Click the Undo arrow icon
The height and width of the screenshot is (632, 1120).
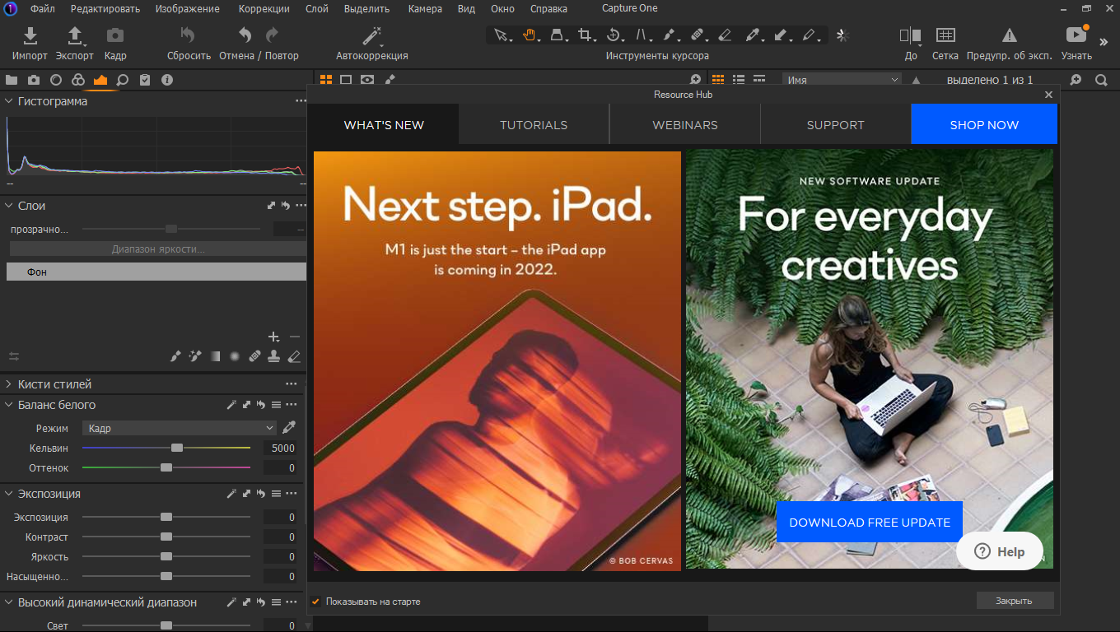coord(245,35)
